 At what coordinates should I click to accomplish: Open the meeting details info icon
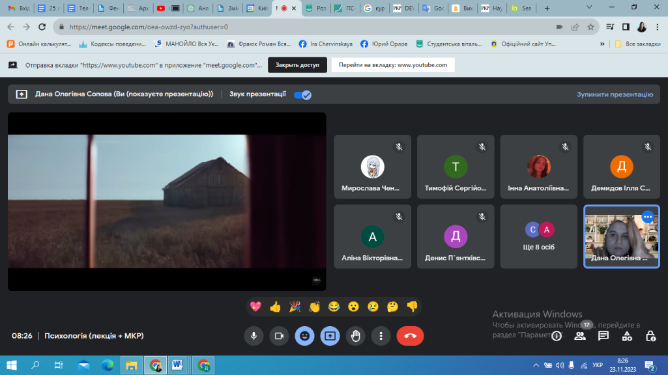(556, 336)
